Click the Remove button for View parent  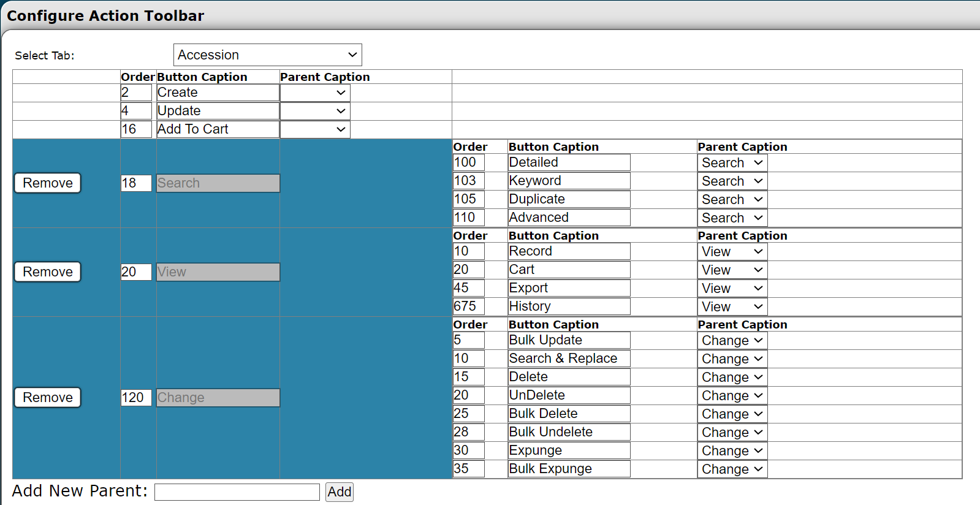coord(48,271)
